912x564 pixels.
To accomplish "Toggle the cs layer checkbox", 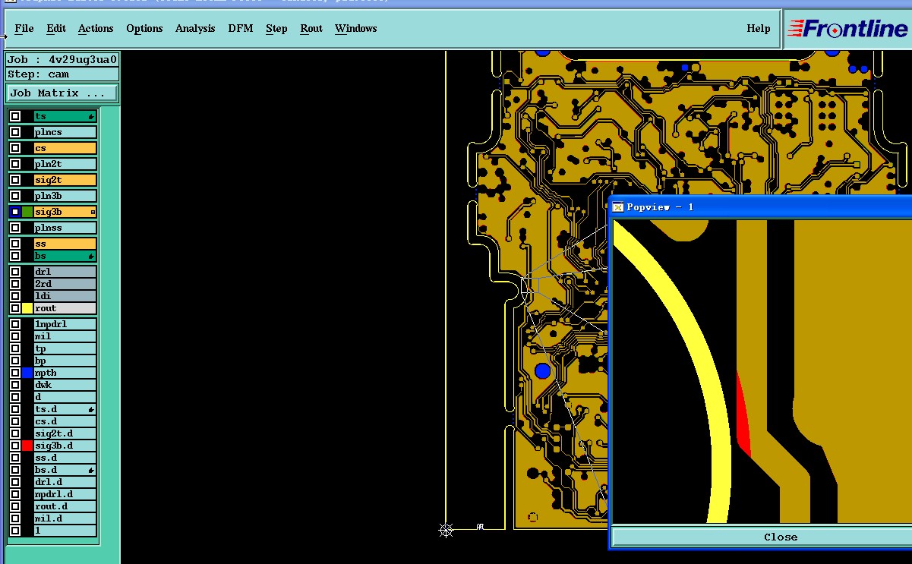I will tap(15, 148).
